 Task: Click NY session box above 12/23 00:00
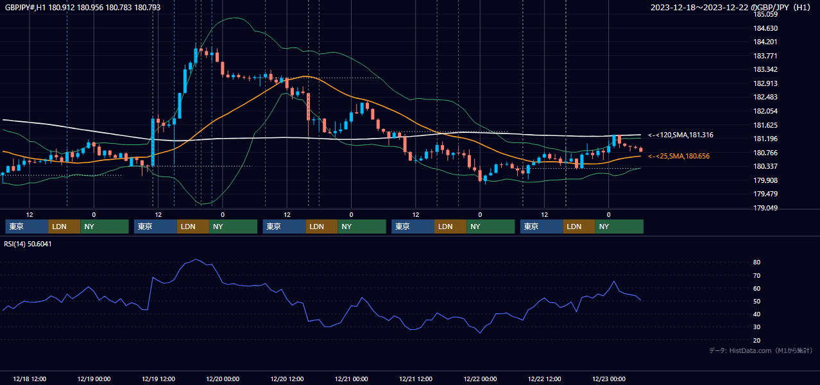click(620, 227)
